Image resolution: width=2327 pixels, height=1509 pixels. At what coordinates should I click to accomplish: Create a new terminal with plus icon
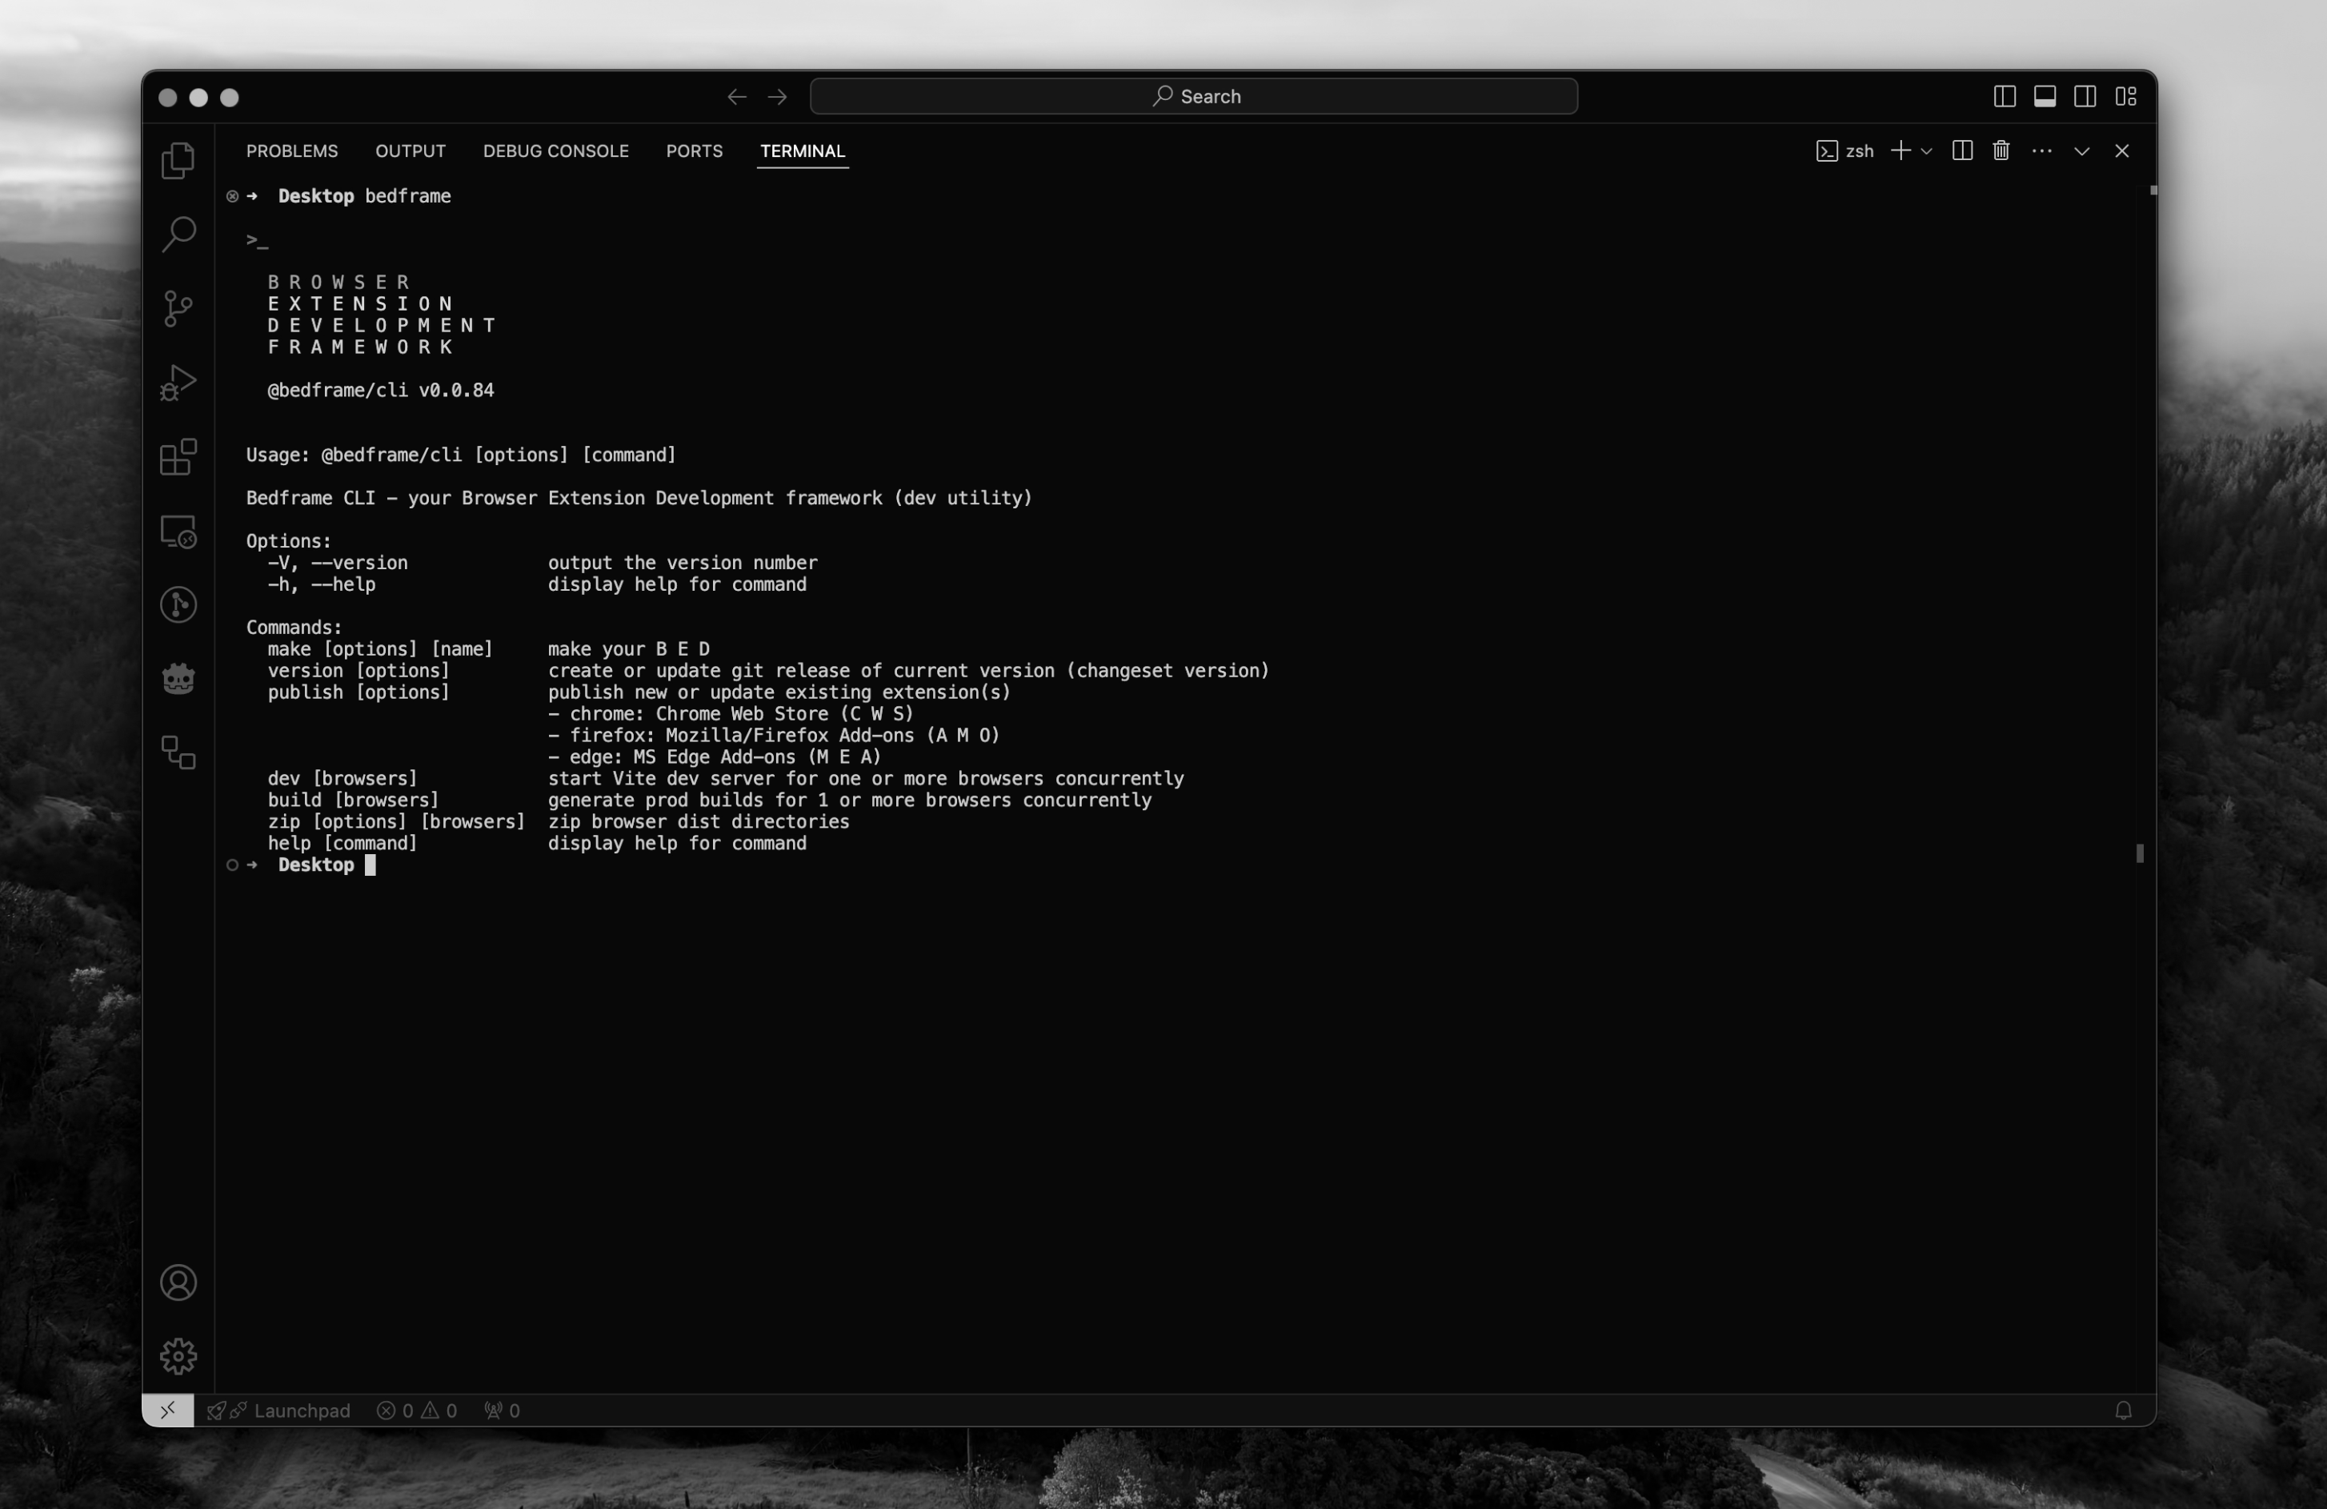coord(1900,150)
